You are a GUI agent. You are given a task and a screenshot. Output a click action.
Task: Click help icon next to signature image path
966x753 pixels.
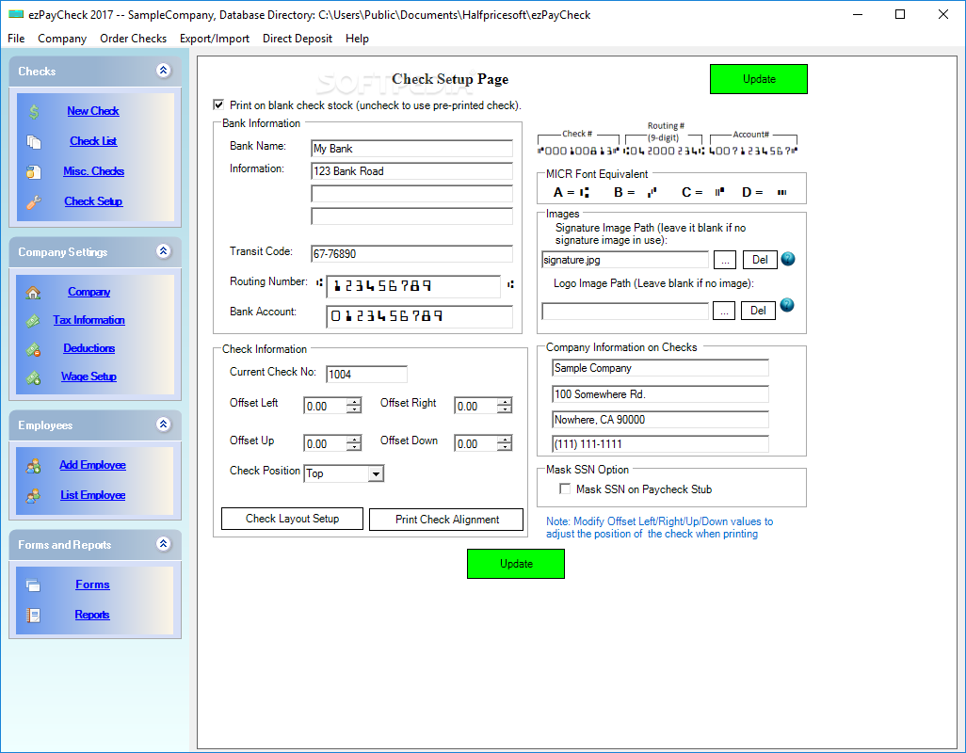(788, 259)
